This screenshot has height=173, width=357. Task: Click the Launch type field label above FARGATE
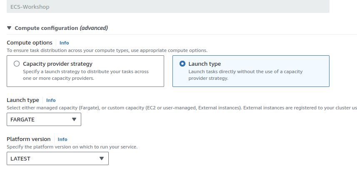[x=23, y=100]
